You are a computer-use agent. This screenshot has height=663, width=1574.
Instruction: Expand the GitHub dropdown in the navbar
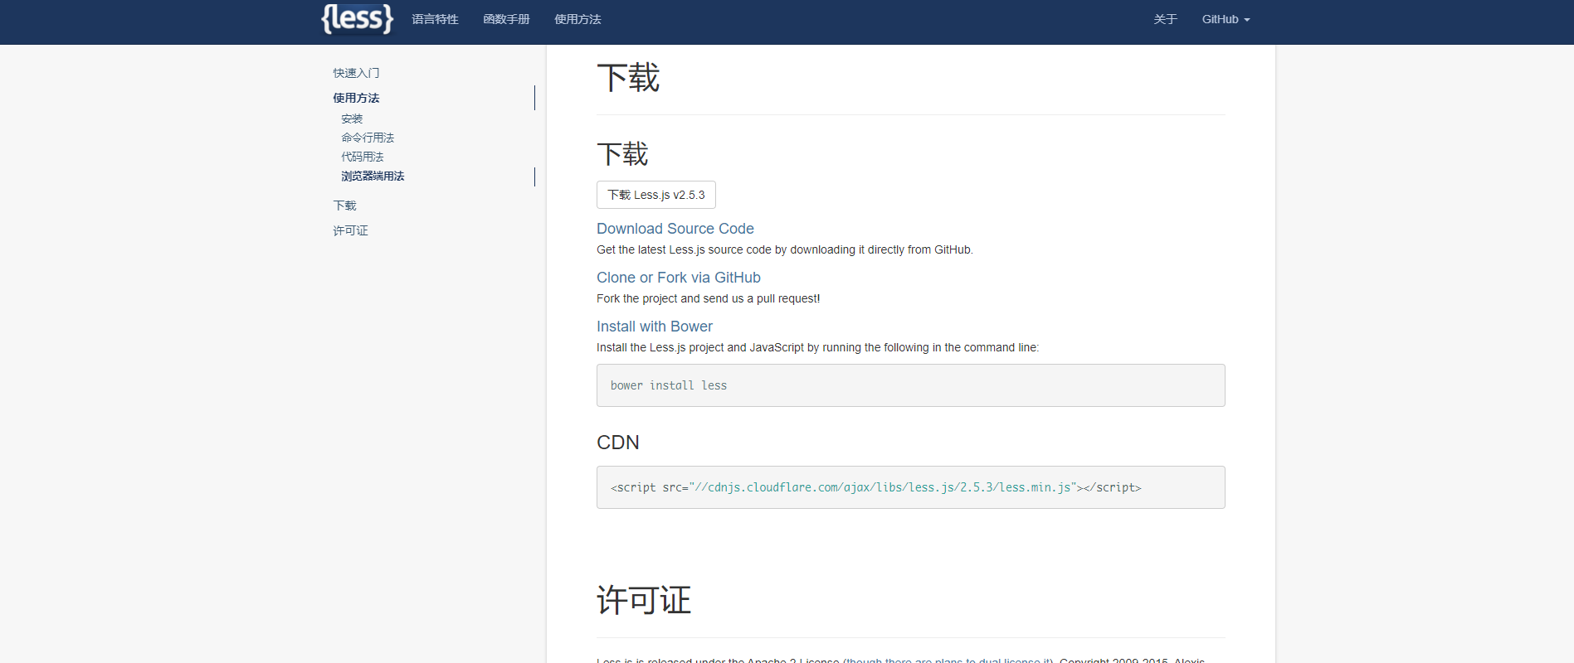[1226, 19]
